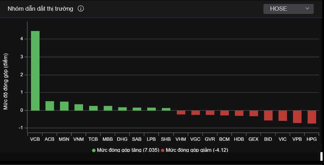Screen dimensions: 324x165
Task: Click the VNM bar in chart
Action: 79,107
